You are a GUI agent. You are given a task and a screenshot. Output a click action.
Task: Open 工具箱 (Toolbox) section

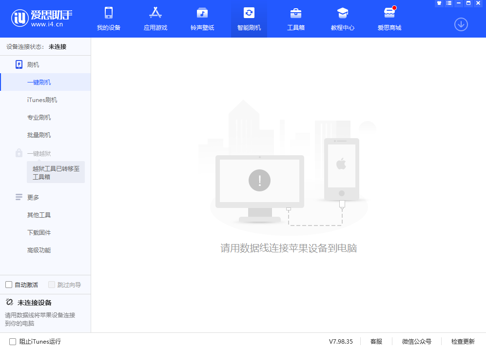(x=295, y=19)
